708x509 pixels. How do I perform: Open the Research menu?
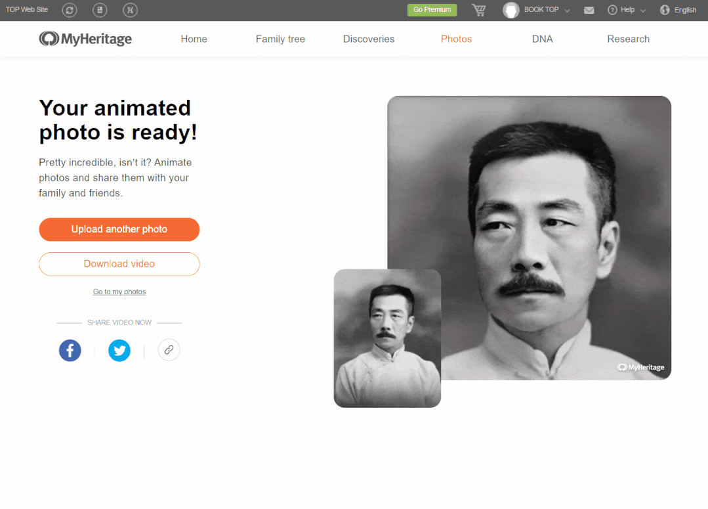point(628,39)
